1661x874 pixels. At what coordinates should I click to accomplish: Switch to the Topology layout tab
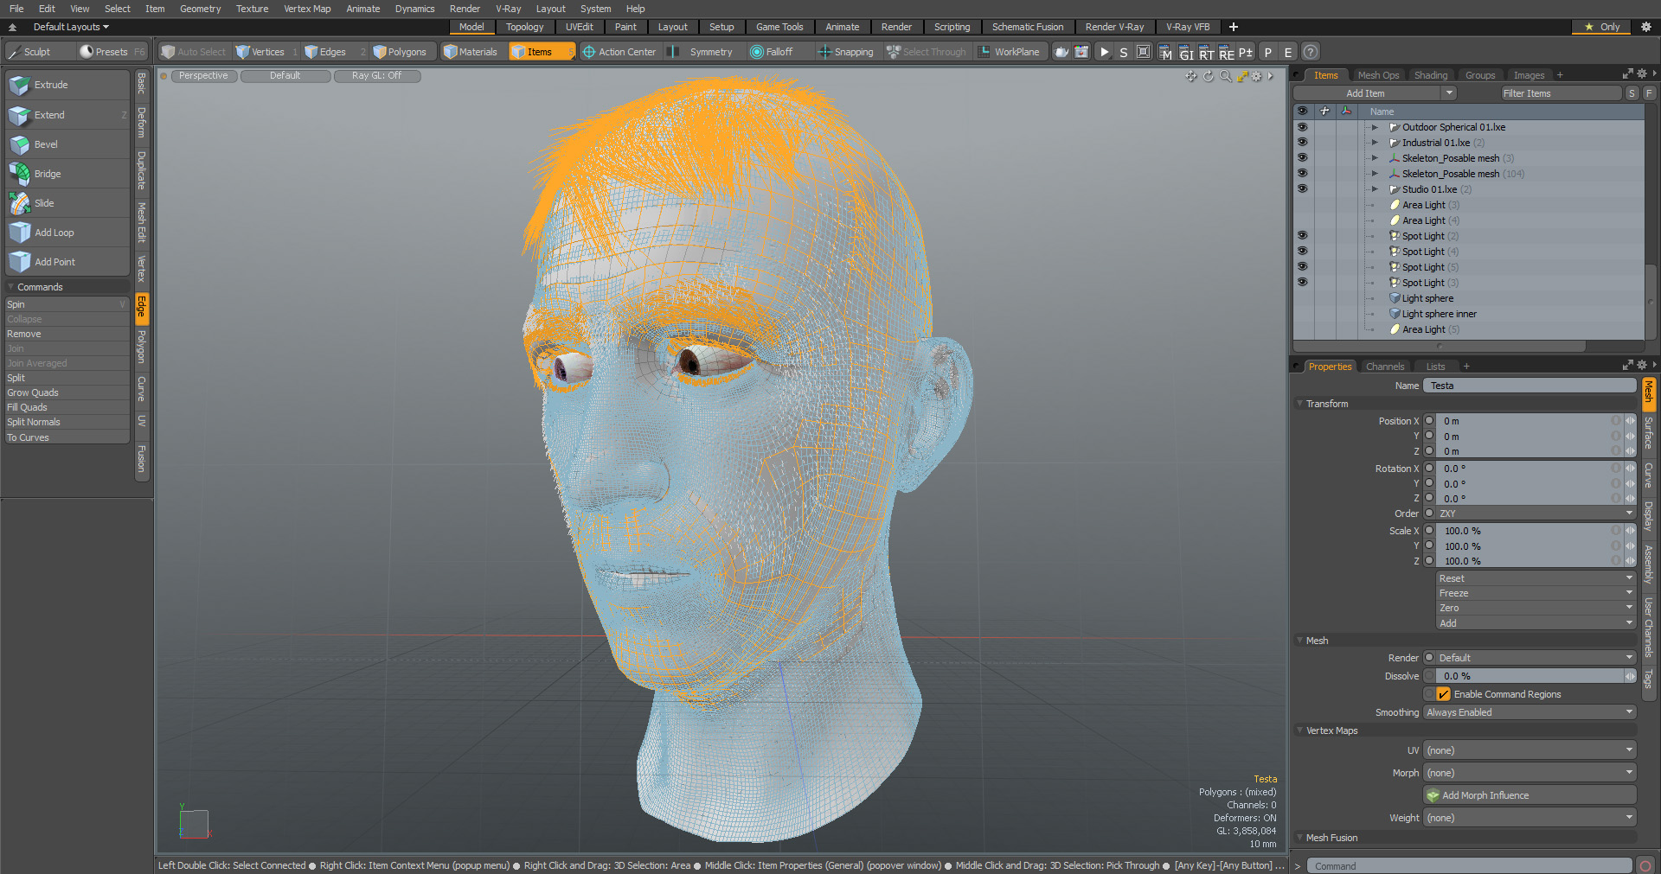click(524, 27)
